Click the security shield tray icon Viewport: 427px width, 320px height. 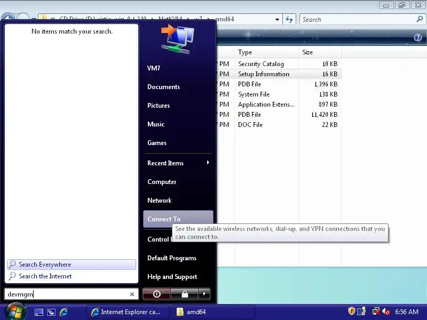pyautogui.click(x=352, y=311)
